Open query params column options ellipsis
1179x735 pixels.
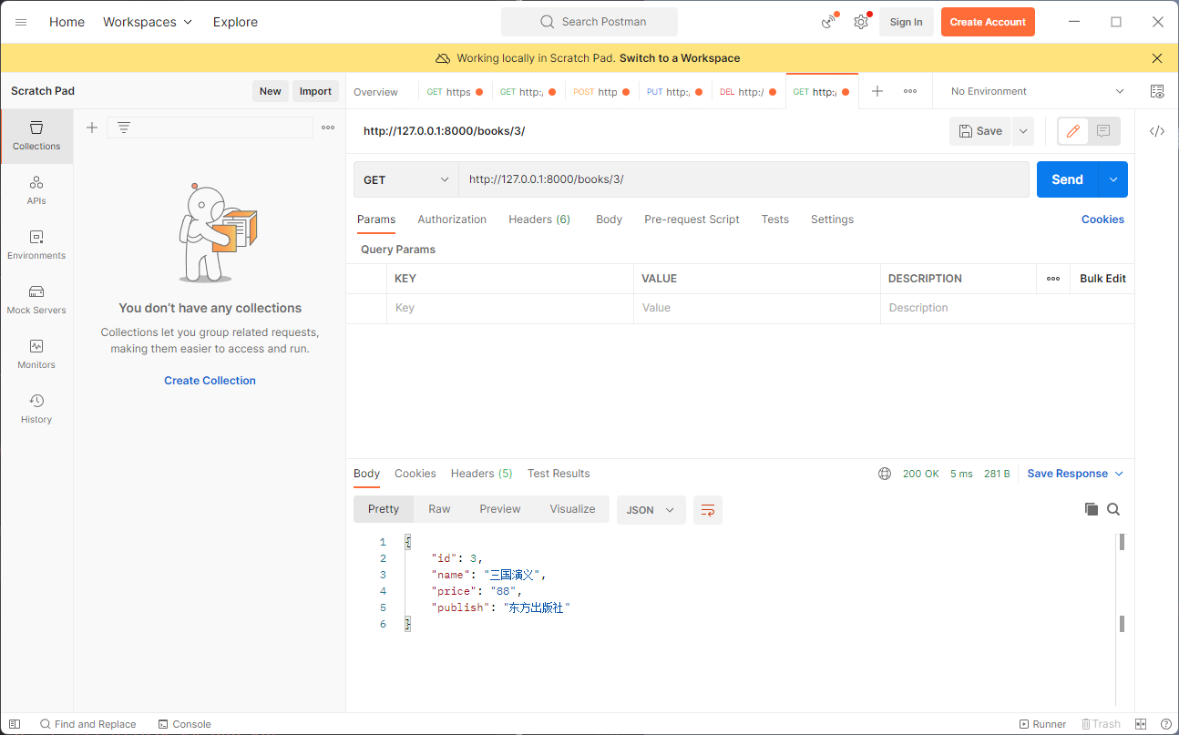[1053, 279]
